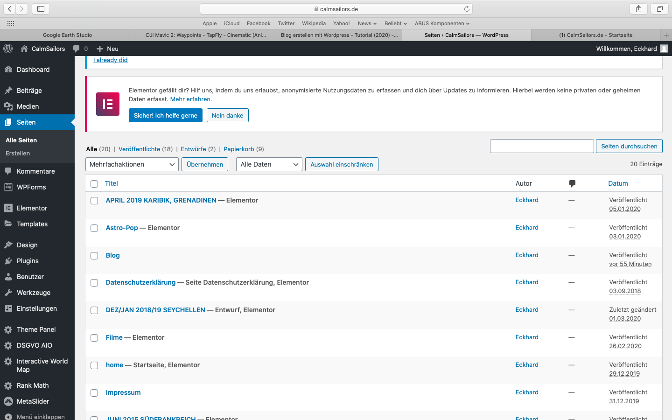Open the comments bubble in admin bar
Viewport: 672px width, 420px height.
77,49
